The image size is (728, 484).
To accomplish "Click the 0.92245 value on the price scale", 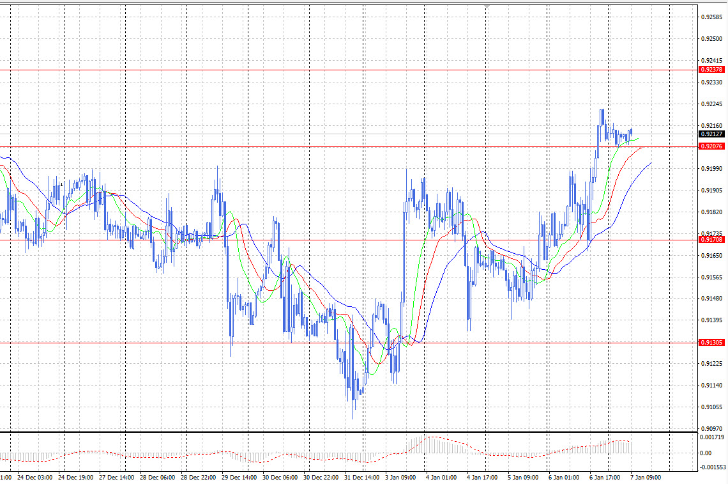I will point(711,104).
